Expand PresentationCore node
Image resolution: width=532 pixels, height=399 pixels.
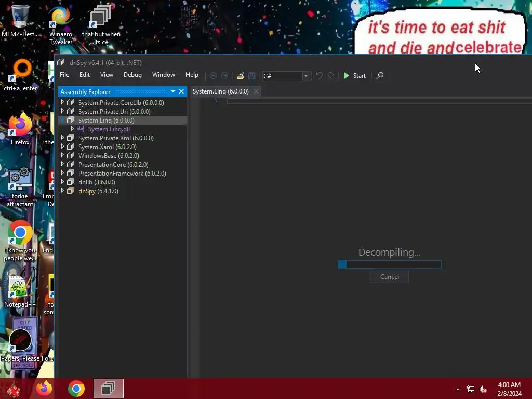[62, 164]
